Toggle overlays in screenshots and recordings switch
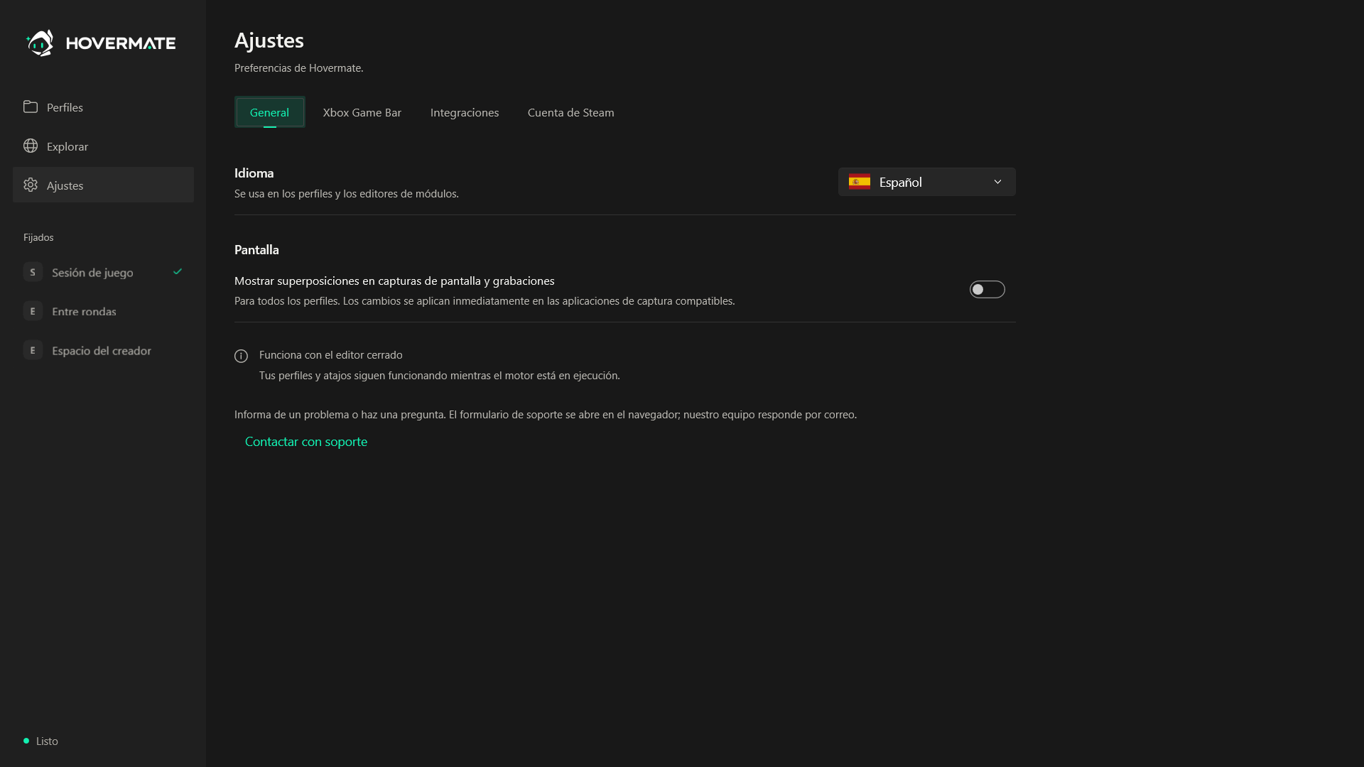The height and width of the screenshot is (767, 1364). (987, 289)
